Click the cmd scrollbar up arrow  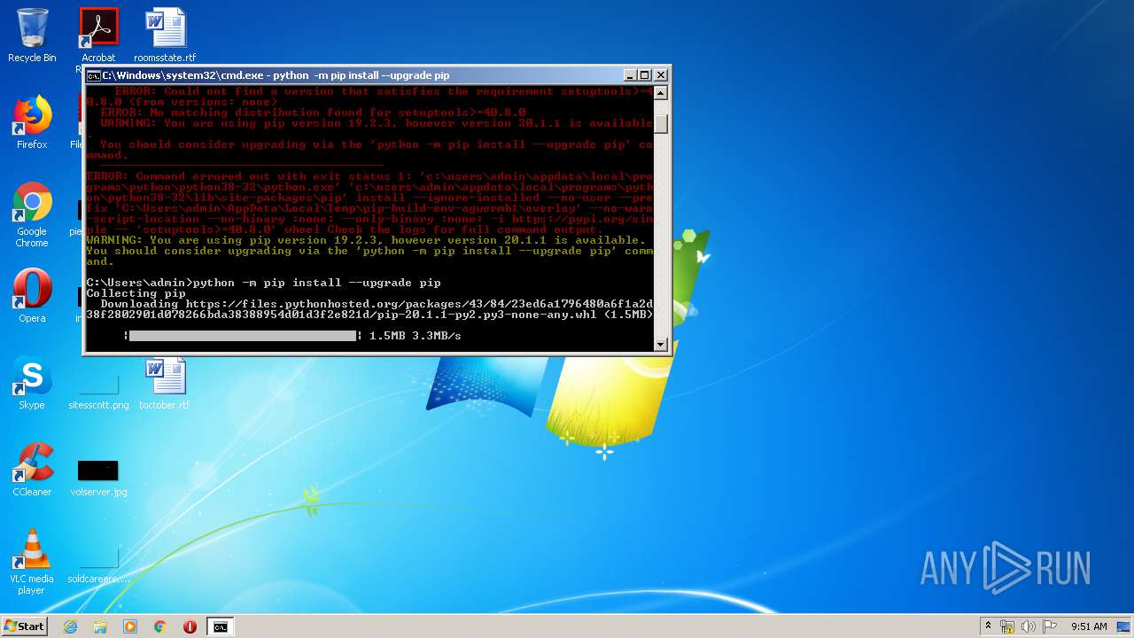click(x=661, y=91)
